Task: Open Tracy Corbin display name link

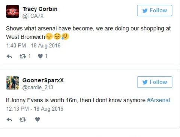Action: click(40, 9)
